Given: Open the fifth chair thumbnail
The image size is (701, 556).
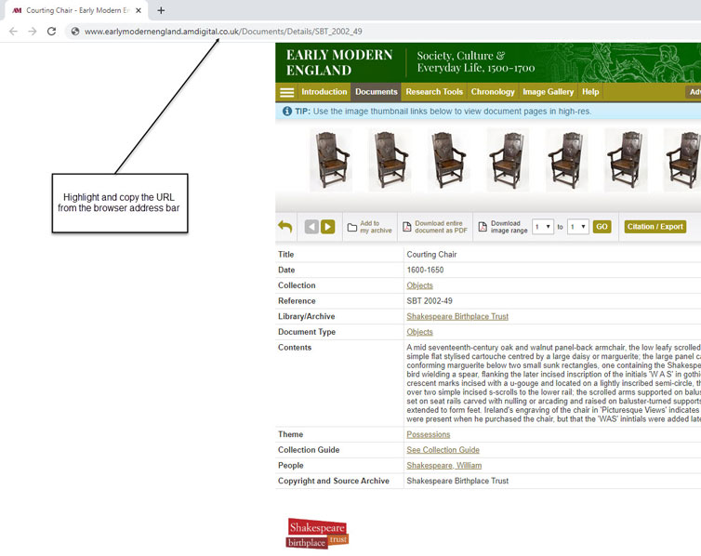Looking at the screenshot, I should (x=567, y=160).
